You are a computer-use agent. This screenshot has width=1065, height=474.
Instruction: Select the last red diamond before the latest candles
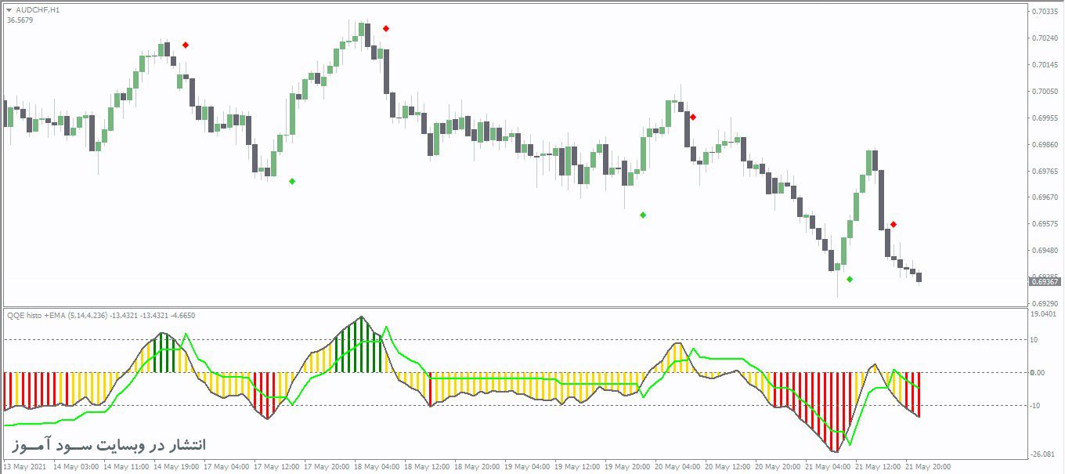pos(895,224)
